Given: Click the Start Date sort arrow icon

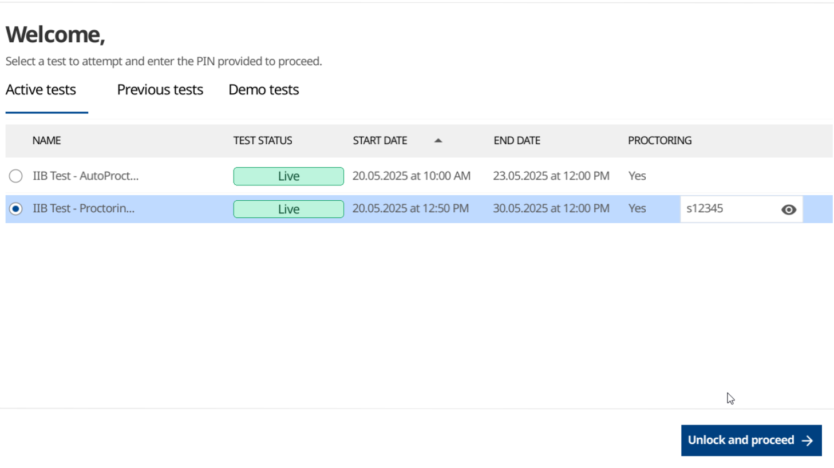Looking at the screenshot, I should [x=438, y=140].
